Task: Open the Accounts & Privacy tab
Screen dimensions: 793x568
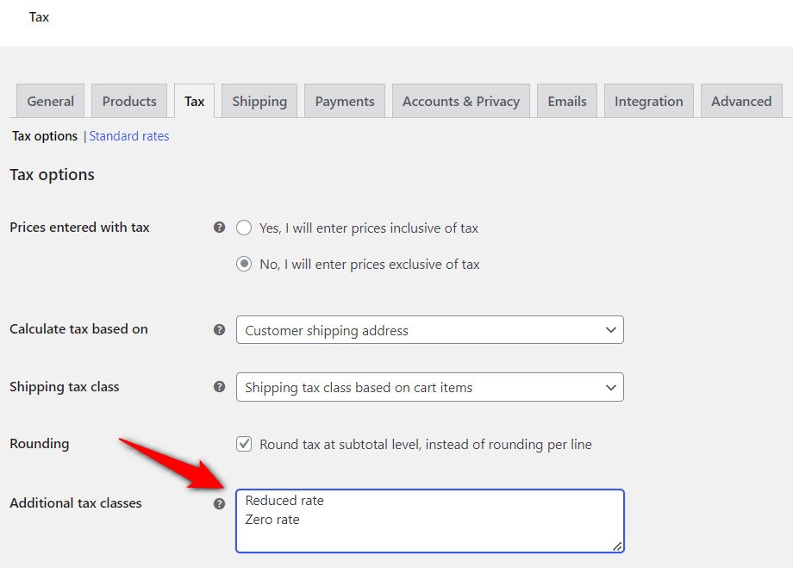Action: (x=460, y=100)
